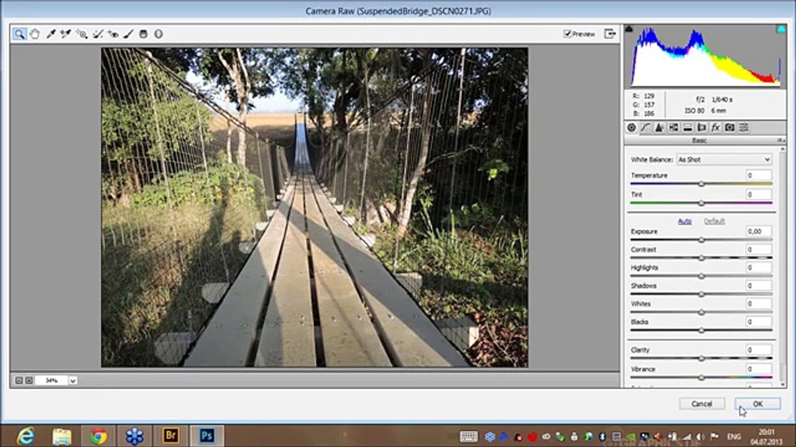Viewport: 796px width, 447px height.
Task: Click the Default link
Action: coord(714,221)
